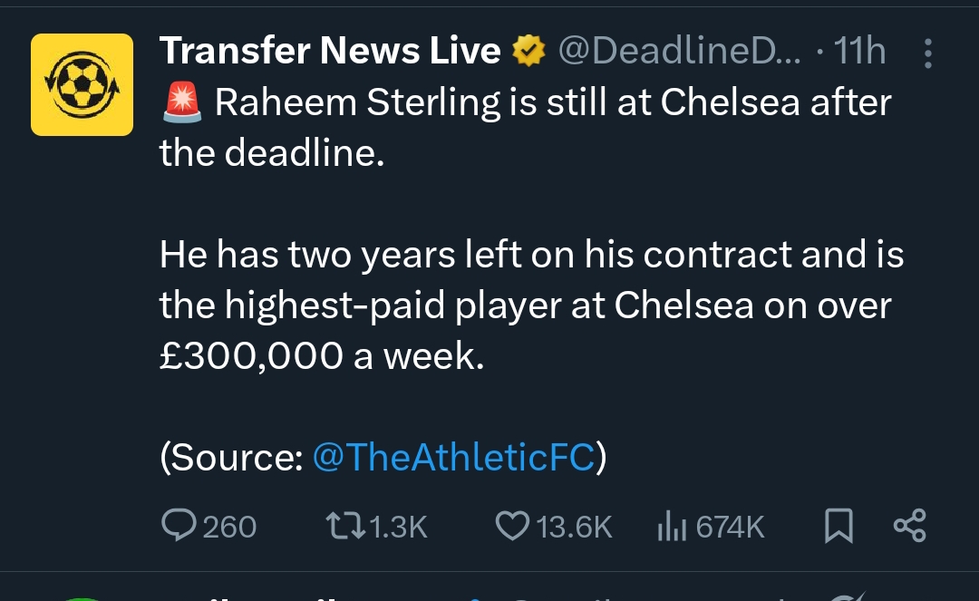Open the @TheAthleticFC mention

coord(453,458)
